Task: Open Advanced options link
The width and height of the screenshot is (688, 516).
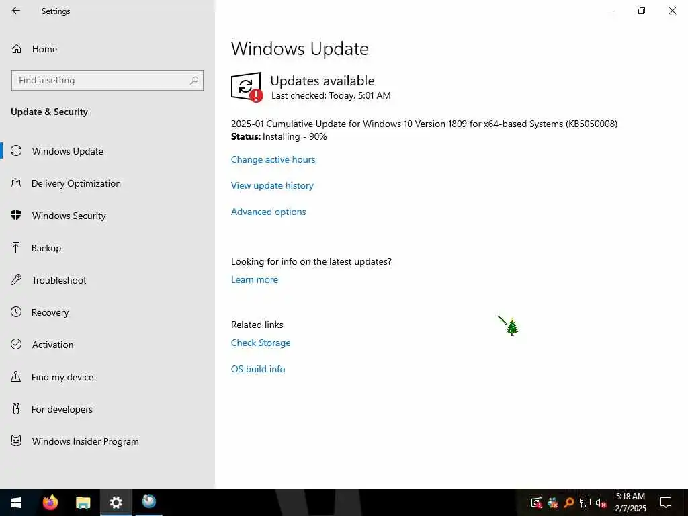Action: click(268, 212)
